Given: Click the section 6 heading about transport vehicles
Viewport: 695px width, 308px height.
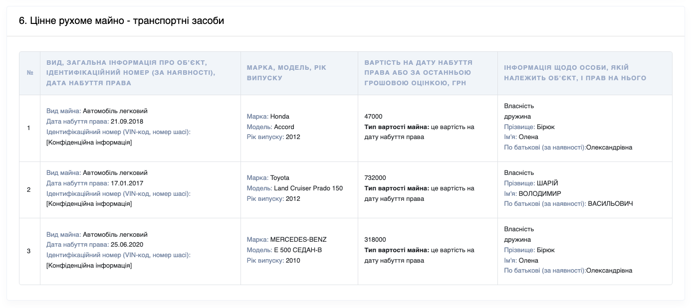Looking at the screenshot, I should click(121, 21).
